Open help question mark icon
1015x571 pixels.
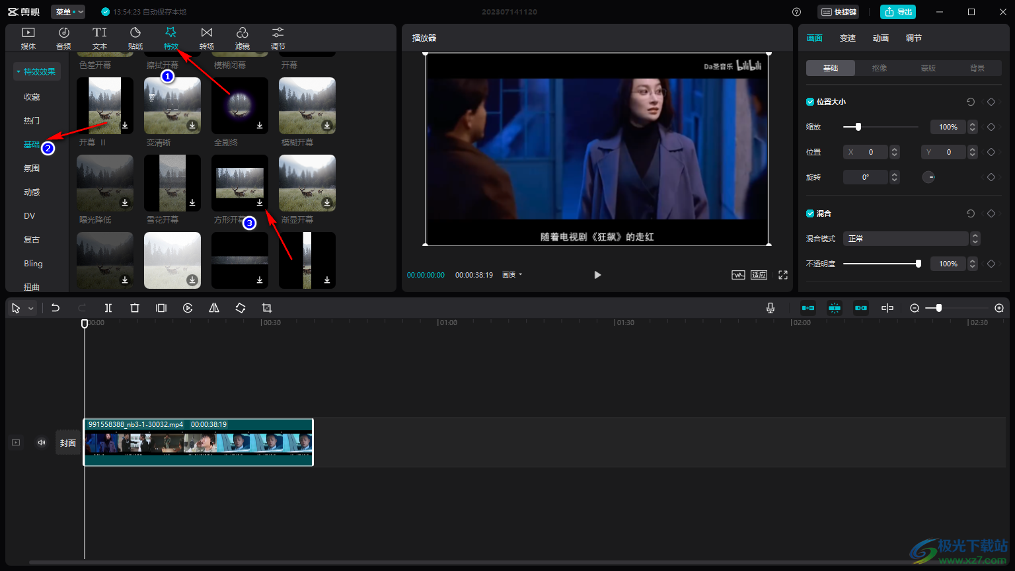tap(796, 12)
